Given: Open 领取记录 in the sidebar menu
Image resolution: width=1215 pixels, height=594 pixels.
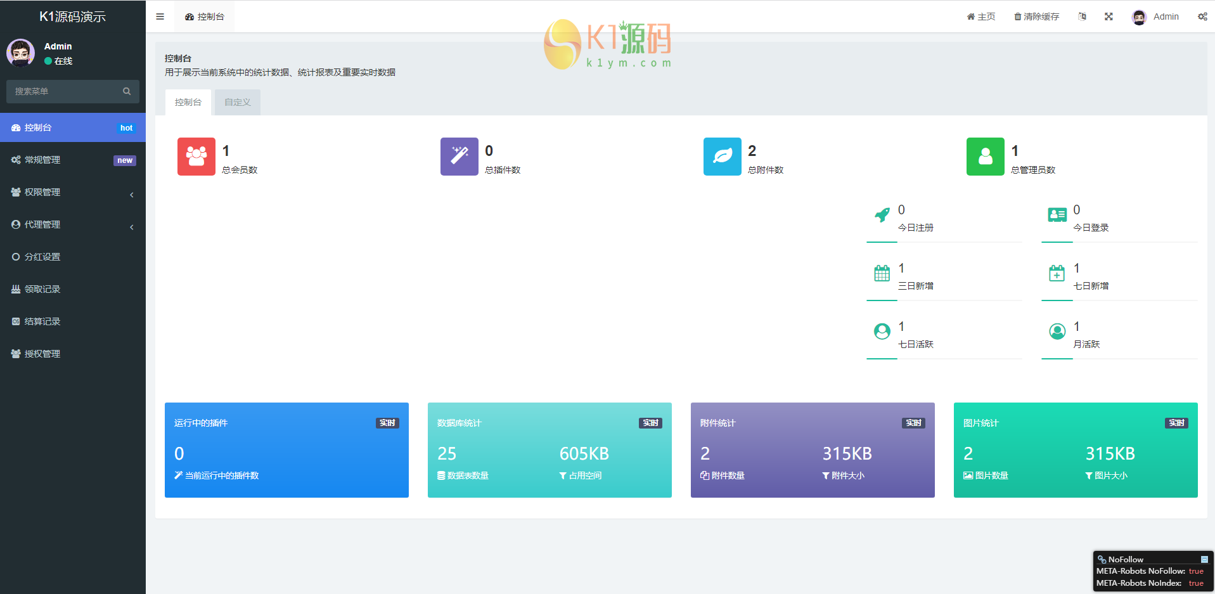Looking at the screenshot, I should [73, 289].
